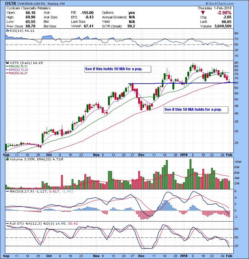Click the MA(50) 66.27 legend text
This screenshot has width=249, height=259.
click(18, 73)
